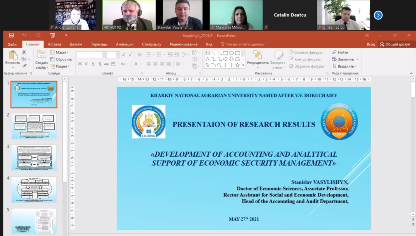Click the Copy icon in the clipboard group
This screenshot has height=236, width=416.
click(24, 59)
